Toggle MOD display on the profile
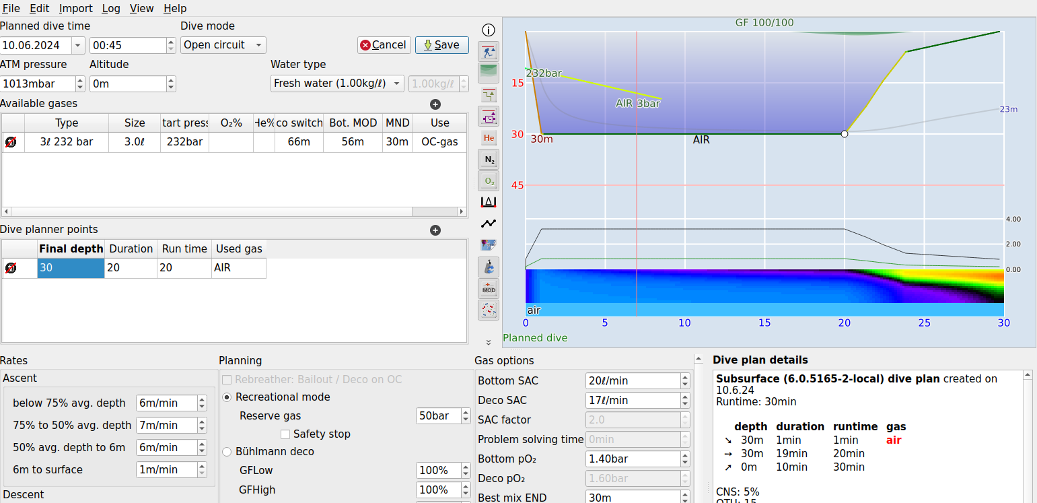1037x503 pixels. coord(489,288)
